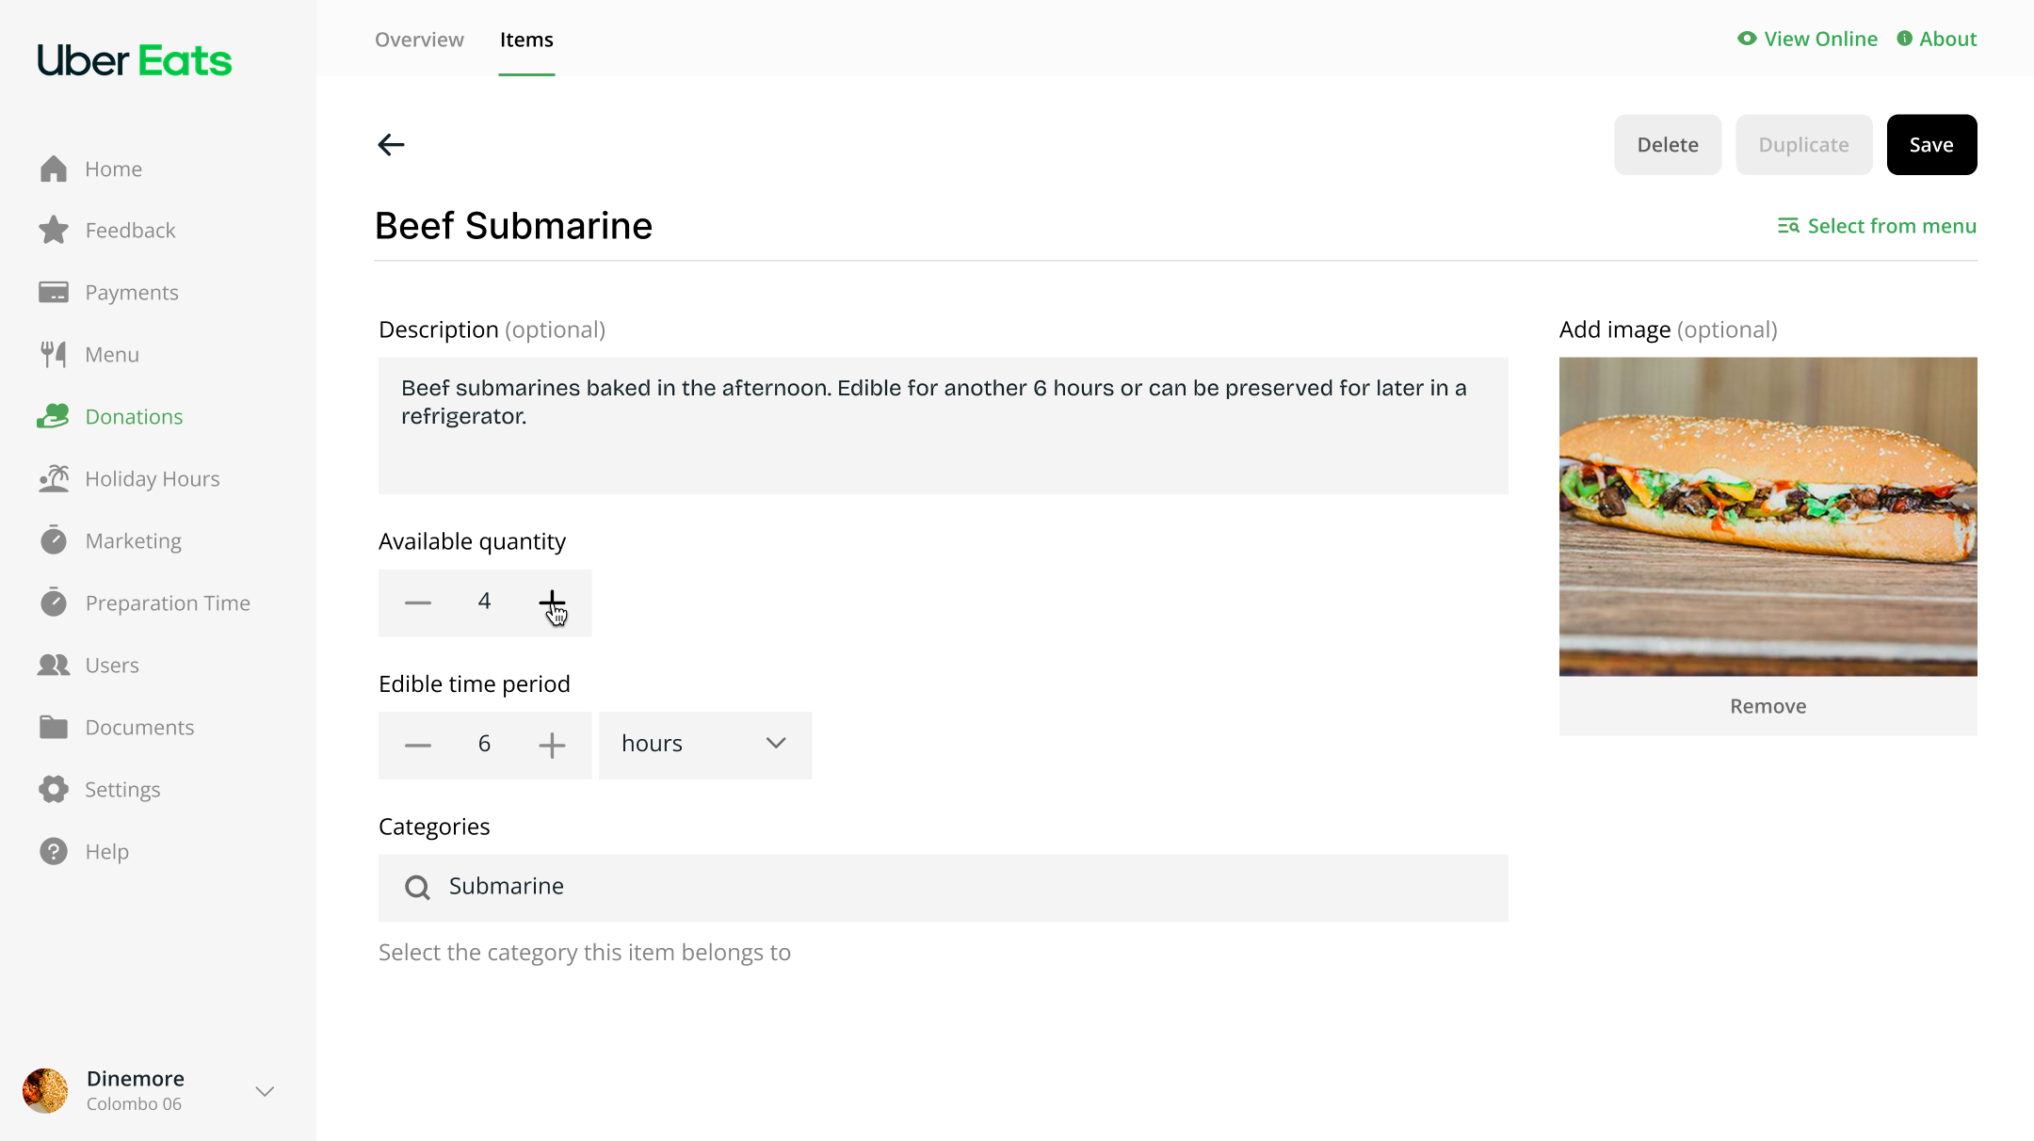2034x1141 pixels.
Task: Open Donations from the sidebar
Action: 133,416
